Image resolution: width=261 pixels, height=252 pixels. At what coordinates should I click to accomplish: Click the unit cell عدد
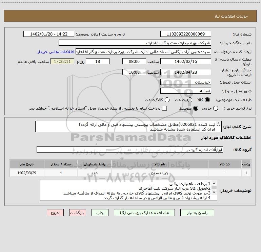click(94, 173)
